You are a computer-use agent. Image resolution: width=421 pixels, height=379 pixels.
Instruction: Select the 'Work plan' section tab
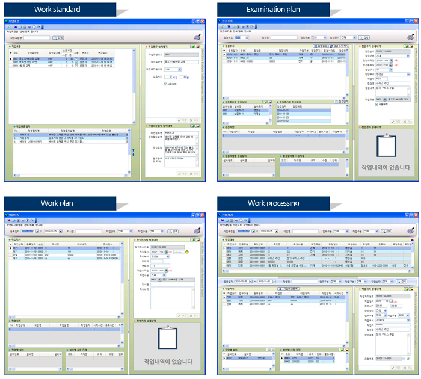[58, 203]
